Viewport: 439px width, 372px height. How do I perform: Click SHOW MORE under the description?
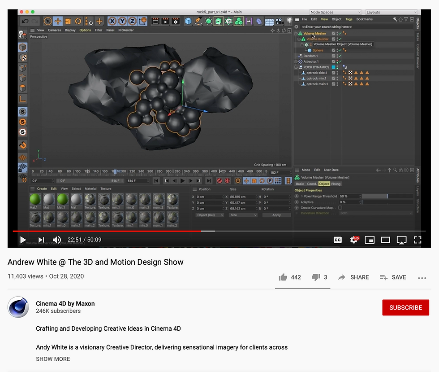53,359
